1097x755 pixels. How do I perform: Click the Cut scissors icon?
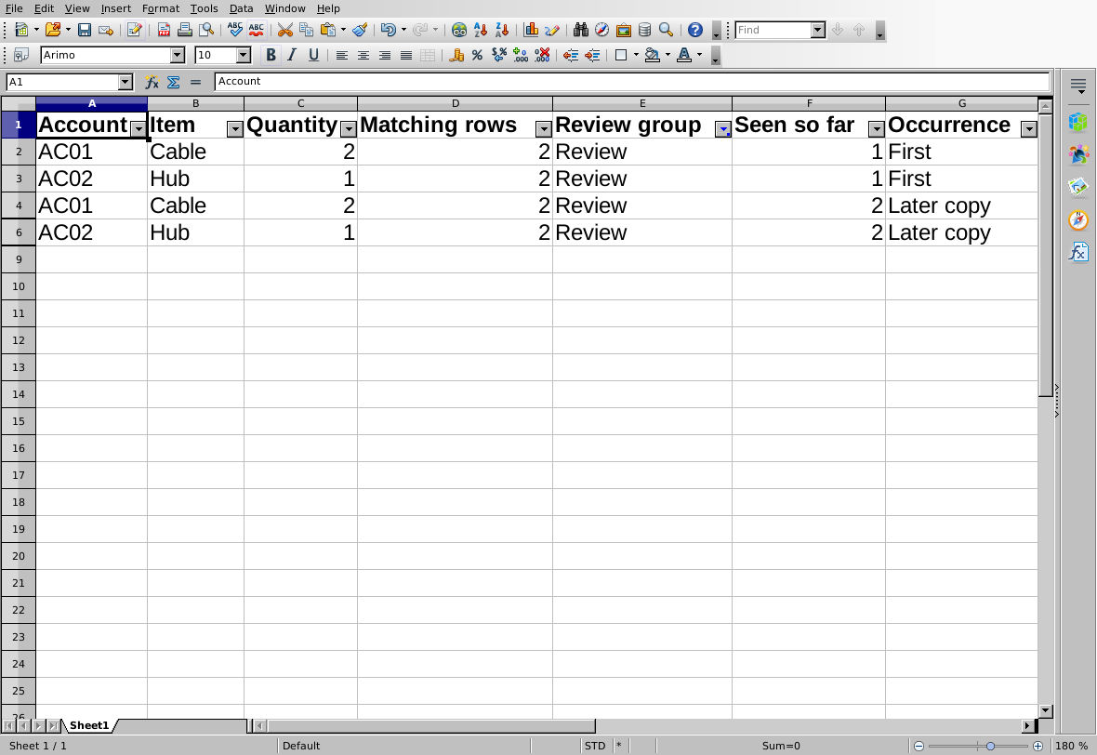(284, 30)
